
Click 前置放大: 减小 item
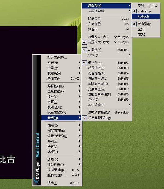[x=107, y=37]
